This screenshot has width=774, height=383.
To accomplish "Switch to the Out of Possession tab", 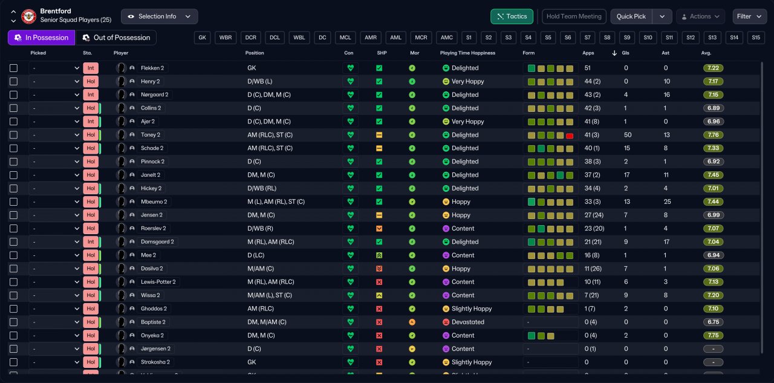I will click(116, 38).
